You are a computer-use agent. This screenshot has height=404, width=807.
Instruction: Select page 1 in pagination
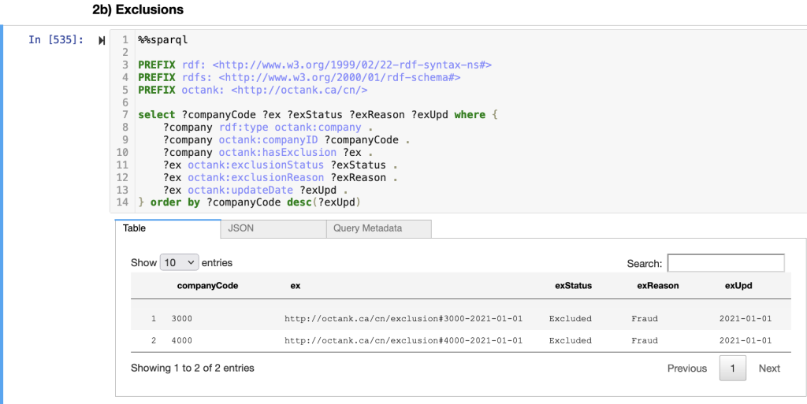tap(732, 368)
